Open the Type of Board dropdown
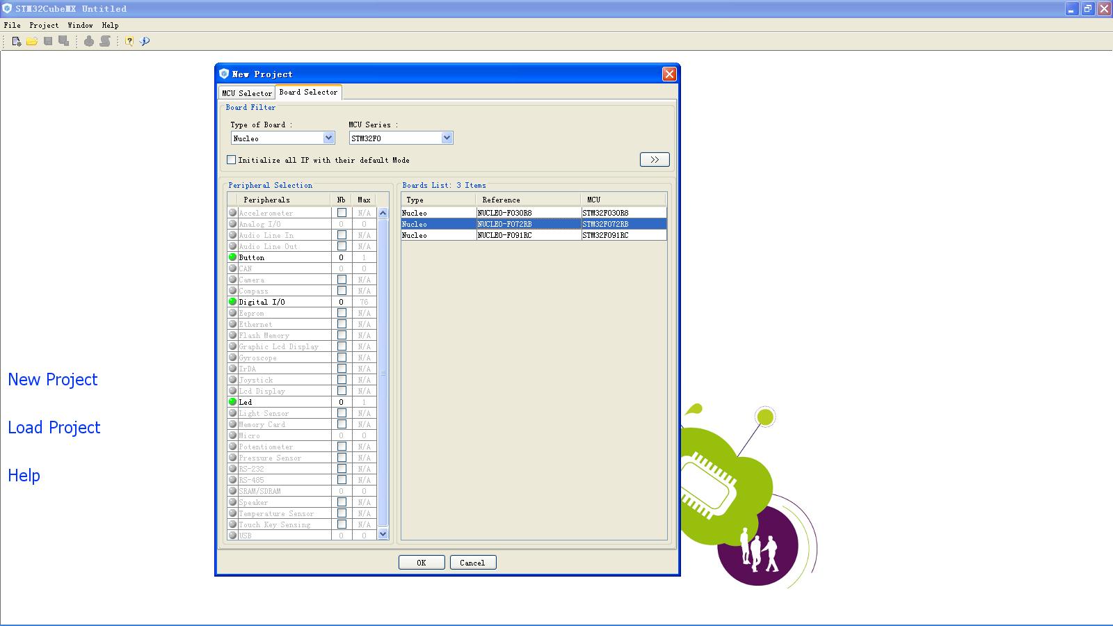The width and height of the screenshot is (1113, 626). click(x=283, y=138)
